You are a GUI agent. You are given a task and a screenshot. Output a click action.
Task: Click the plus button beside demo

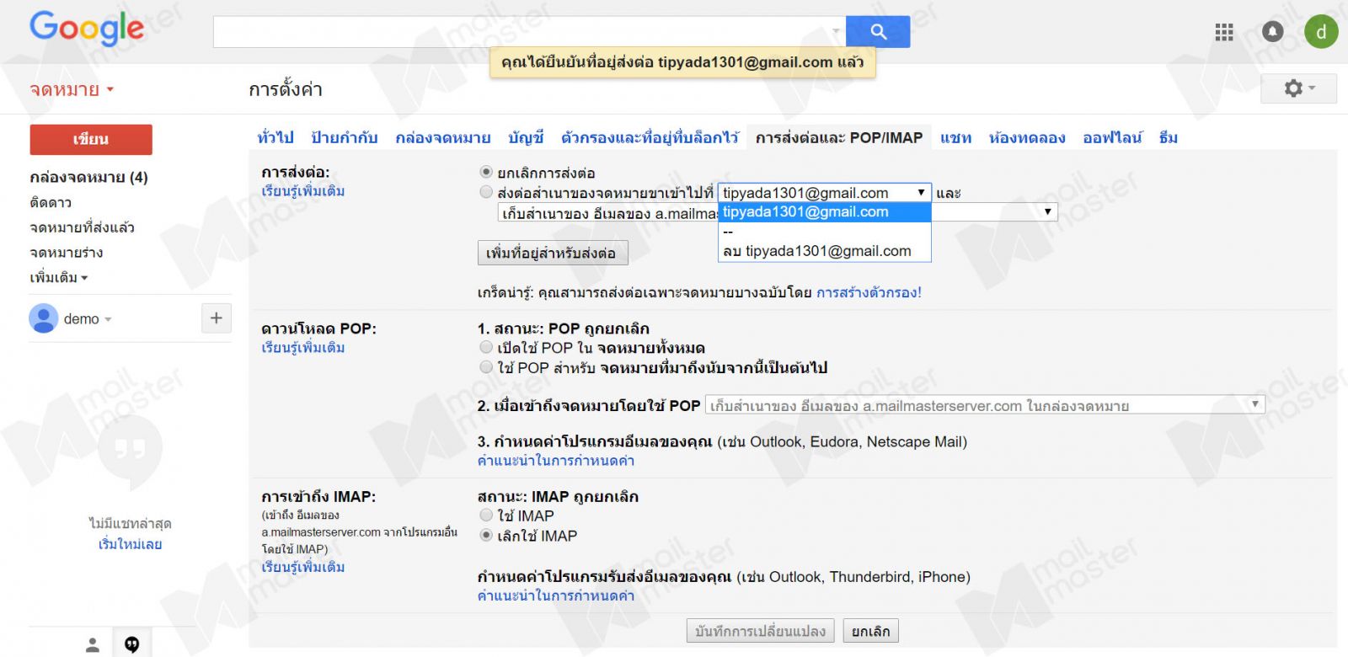(217, 318)
